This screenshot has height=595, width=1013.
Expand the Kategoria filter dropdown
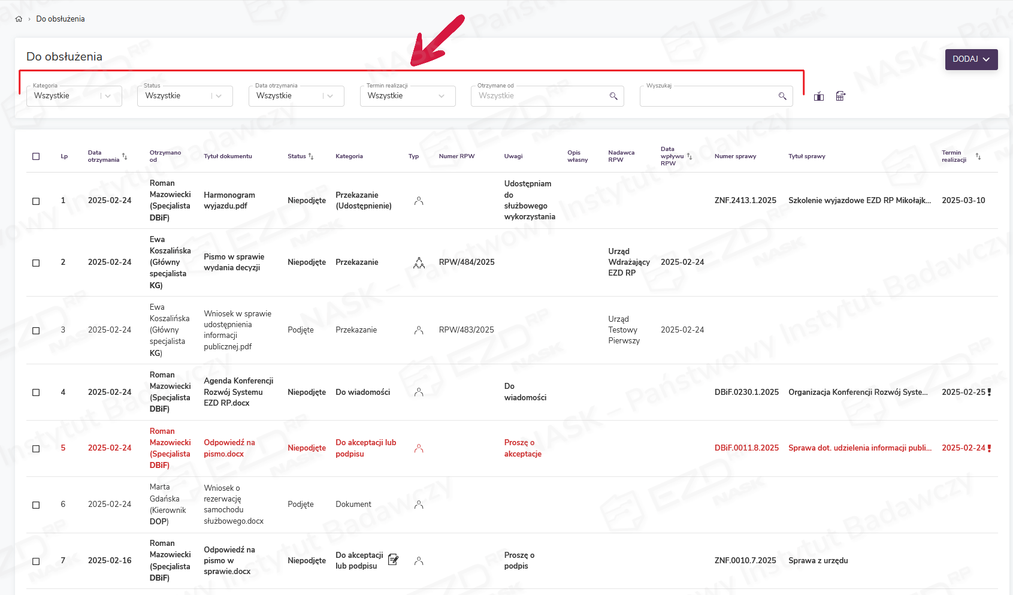tap(108, 96)
